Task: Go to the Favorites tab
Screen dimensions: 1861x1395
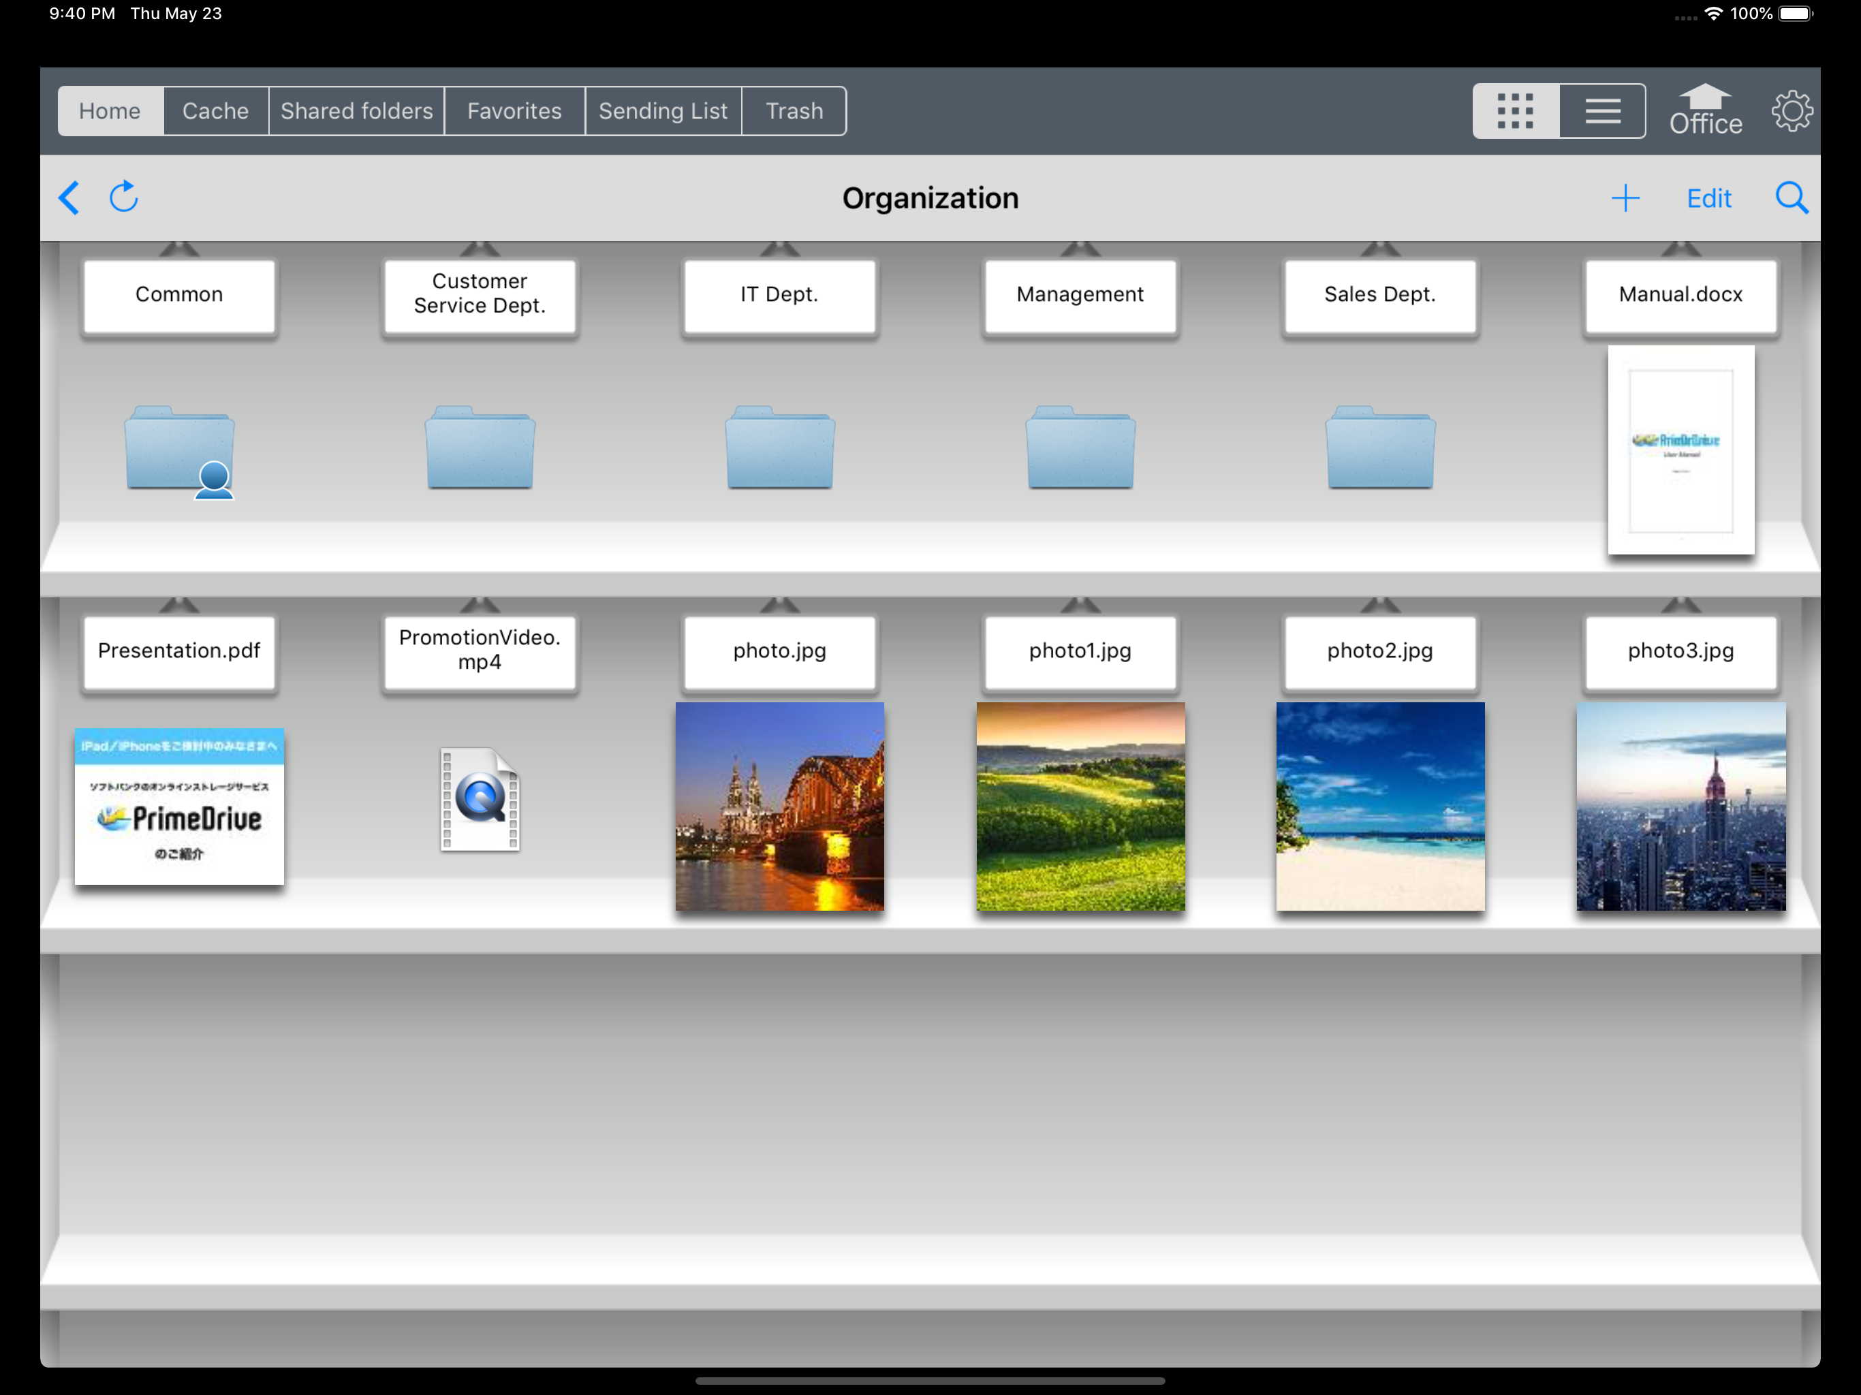Action: click(x=514, y=111)
